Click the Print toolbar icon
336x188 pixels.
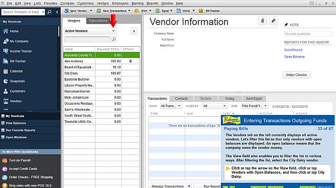[x=137, y=11]
